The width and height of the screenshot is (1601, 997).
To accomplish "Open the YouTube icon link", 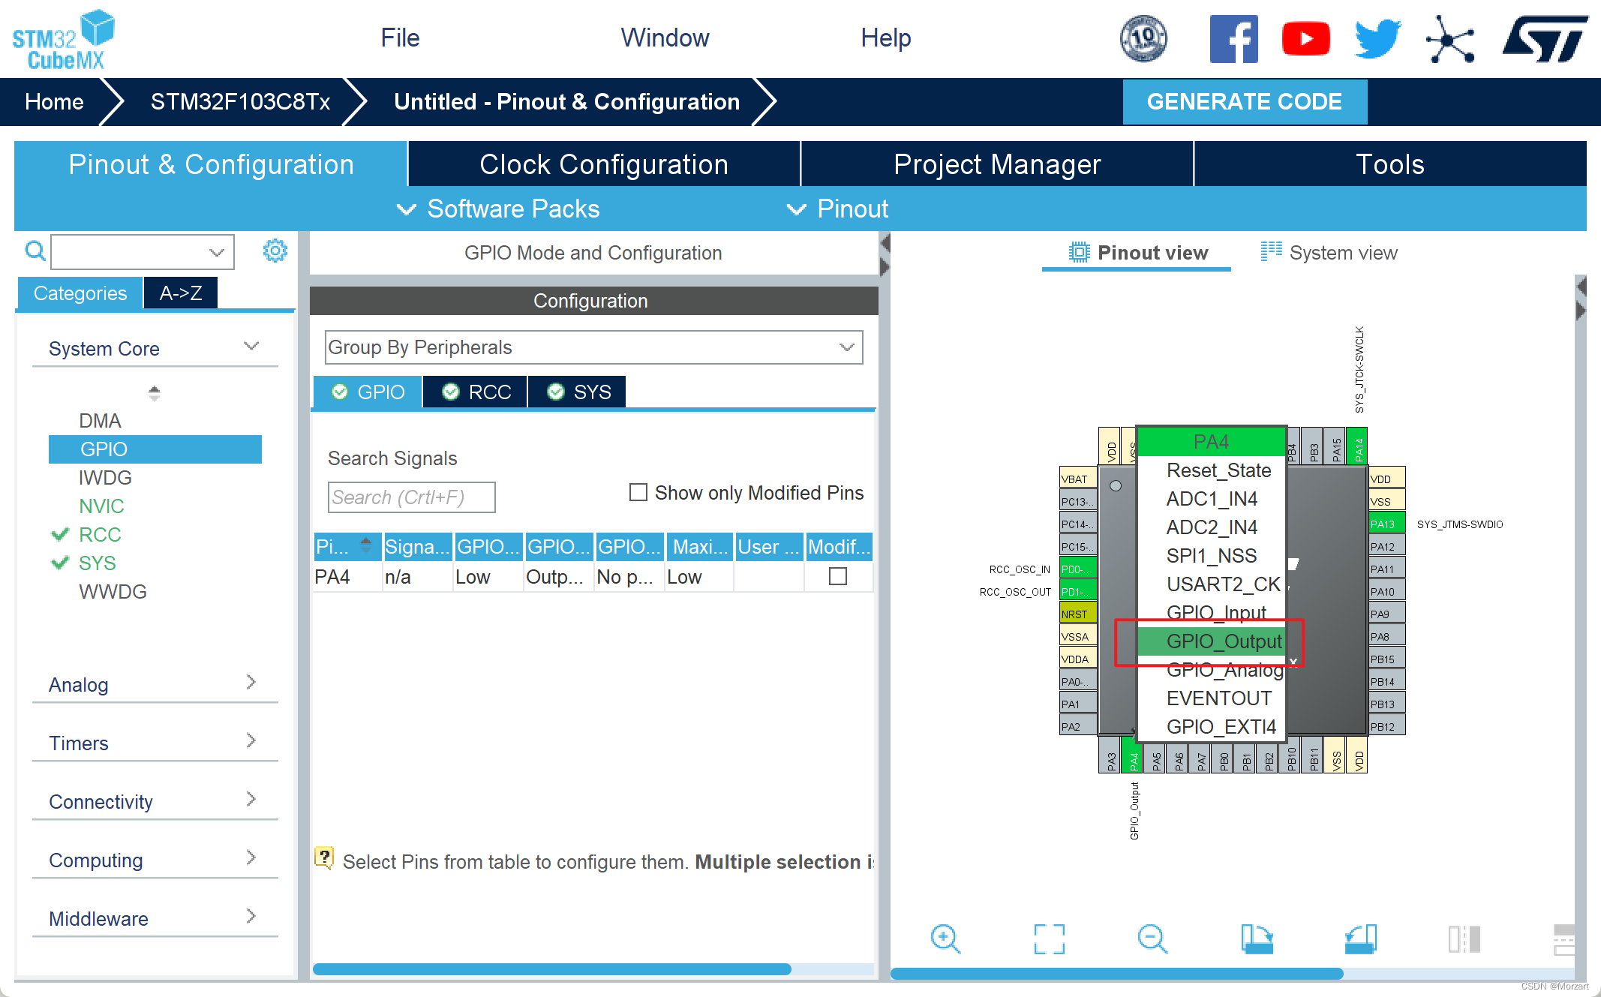I will [x=1305, y=39].
